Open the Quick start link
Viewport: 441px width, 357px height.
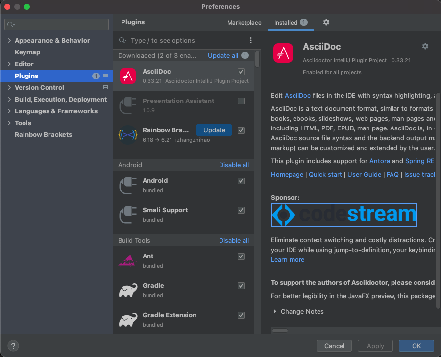(325, 174)
